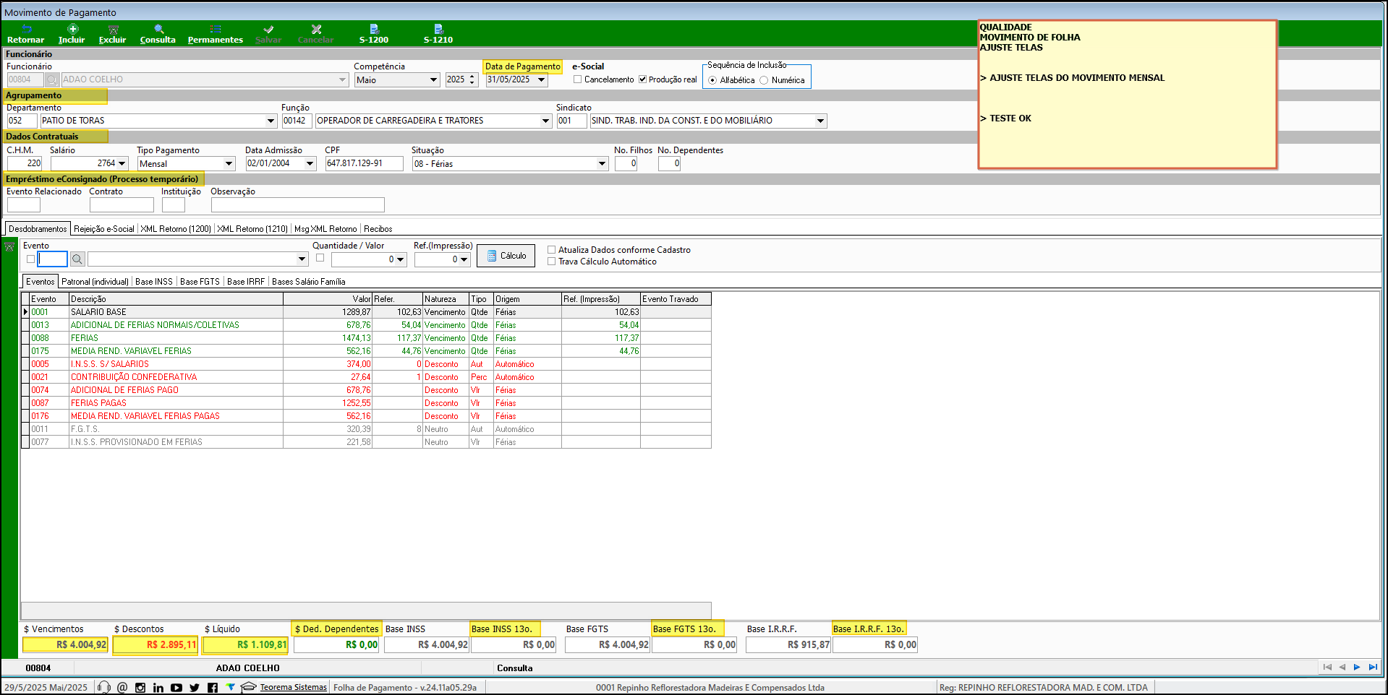Adjust the year 2025 spinner

tap(472, 79)
